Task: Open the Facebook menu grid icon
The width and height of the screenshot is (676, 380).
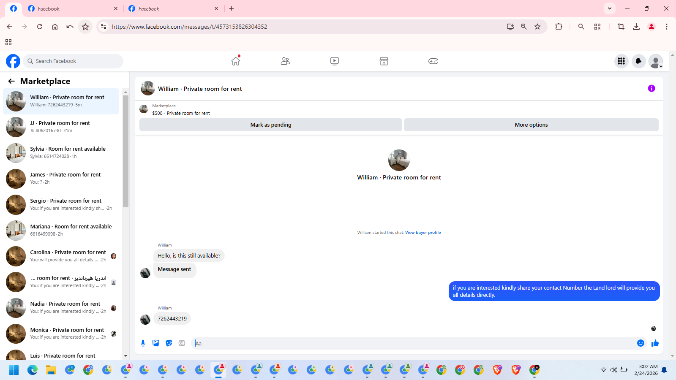Action: (621, 61)
